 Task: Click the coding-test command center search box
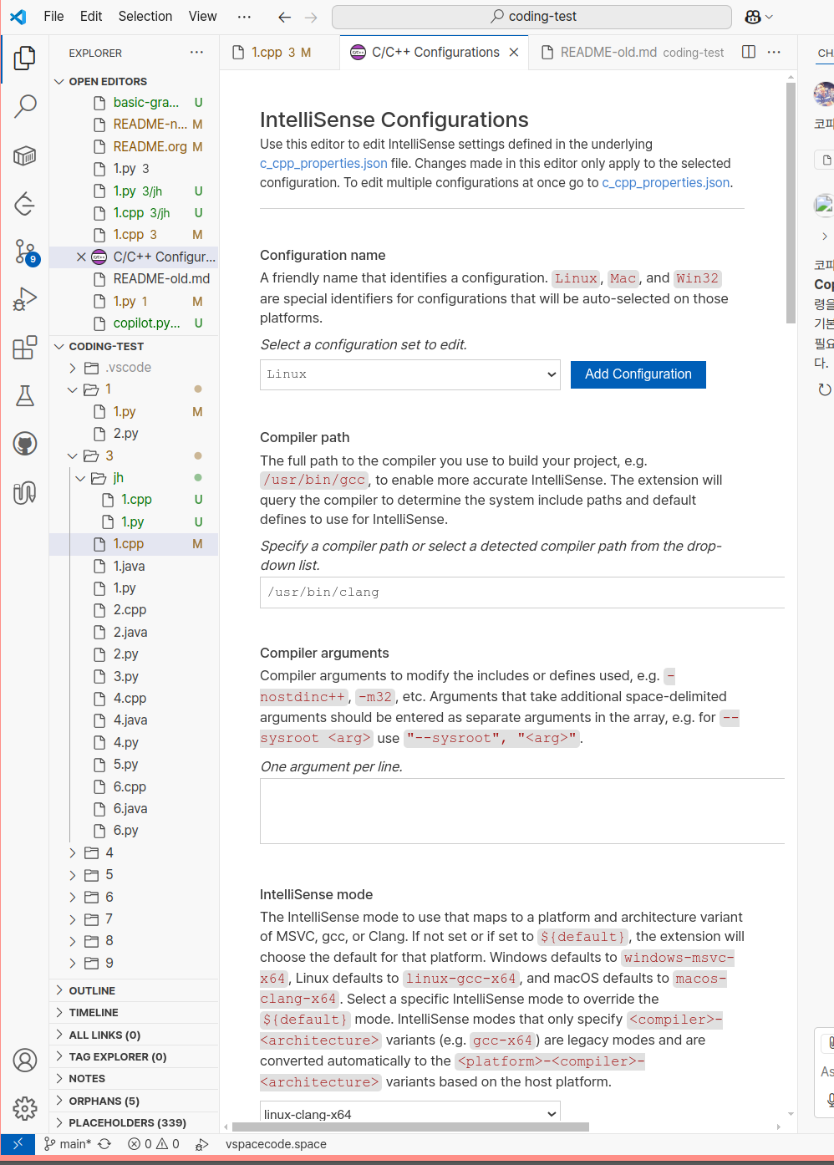pos(531,17)
